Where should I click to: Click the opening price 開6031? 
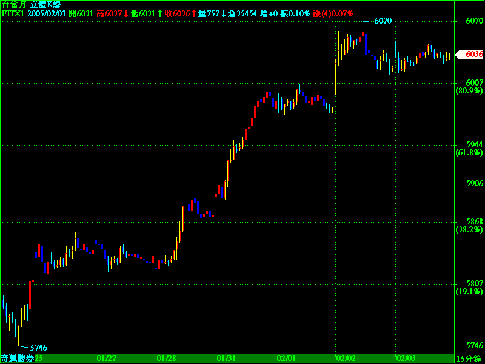[81, 13]
